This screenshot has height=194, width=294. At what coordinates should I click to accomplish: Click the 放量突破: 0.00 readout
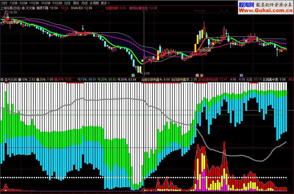pos(116,8)
